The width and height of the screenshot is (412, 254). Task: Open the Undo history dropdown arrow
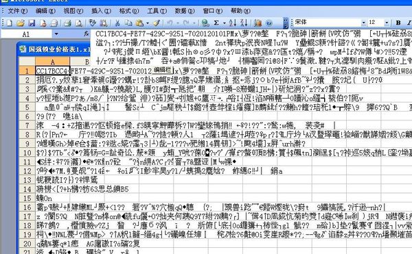[x=177, y=23]
